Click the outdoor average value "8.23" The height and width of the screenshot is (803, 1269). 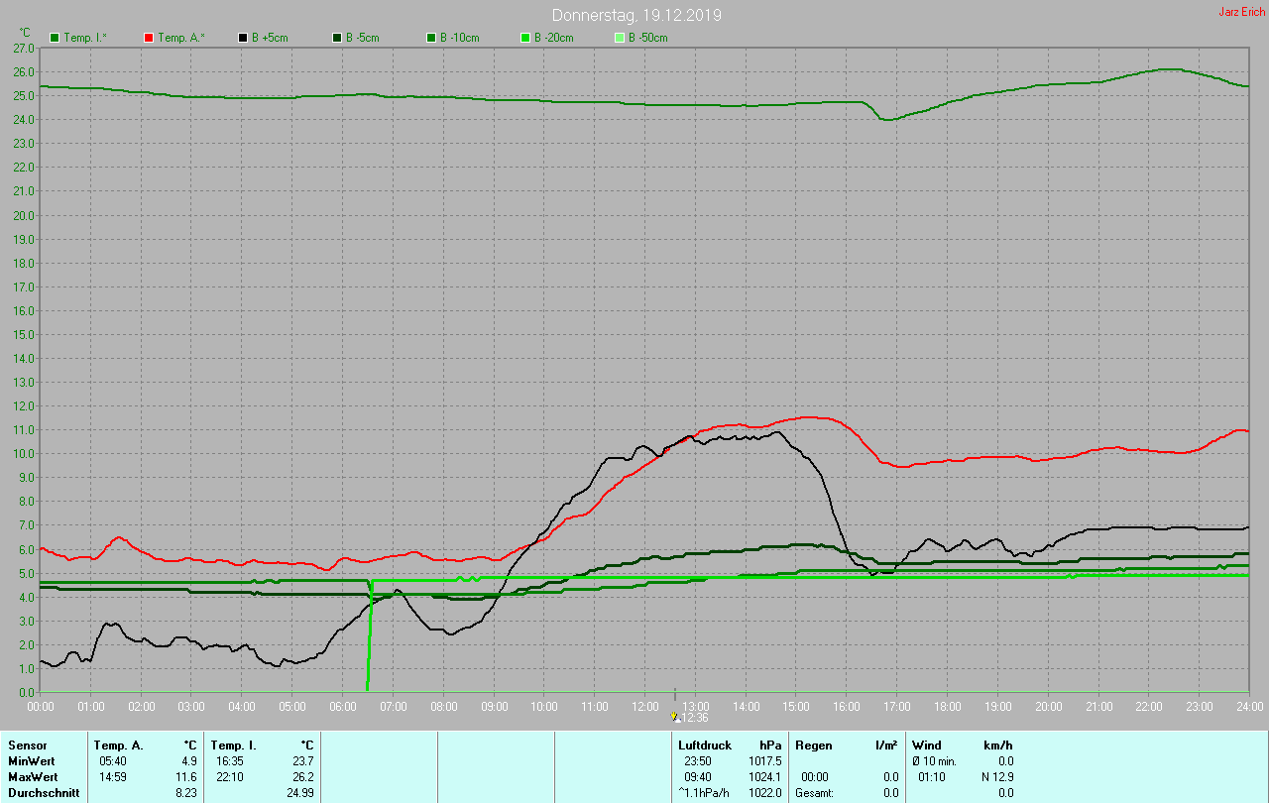point(187,793)
